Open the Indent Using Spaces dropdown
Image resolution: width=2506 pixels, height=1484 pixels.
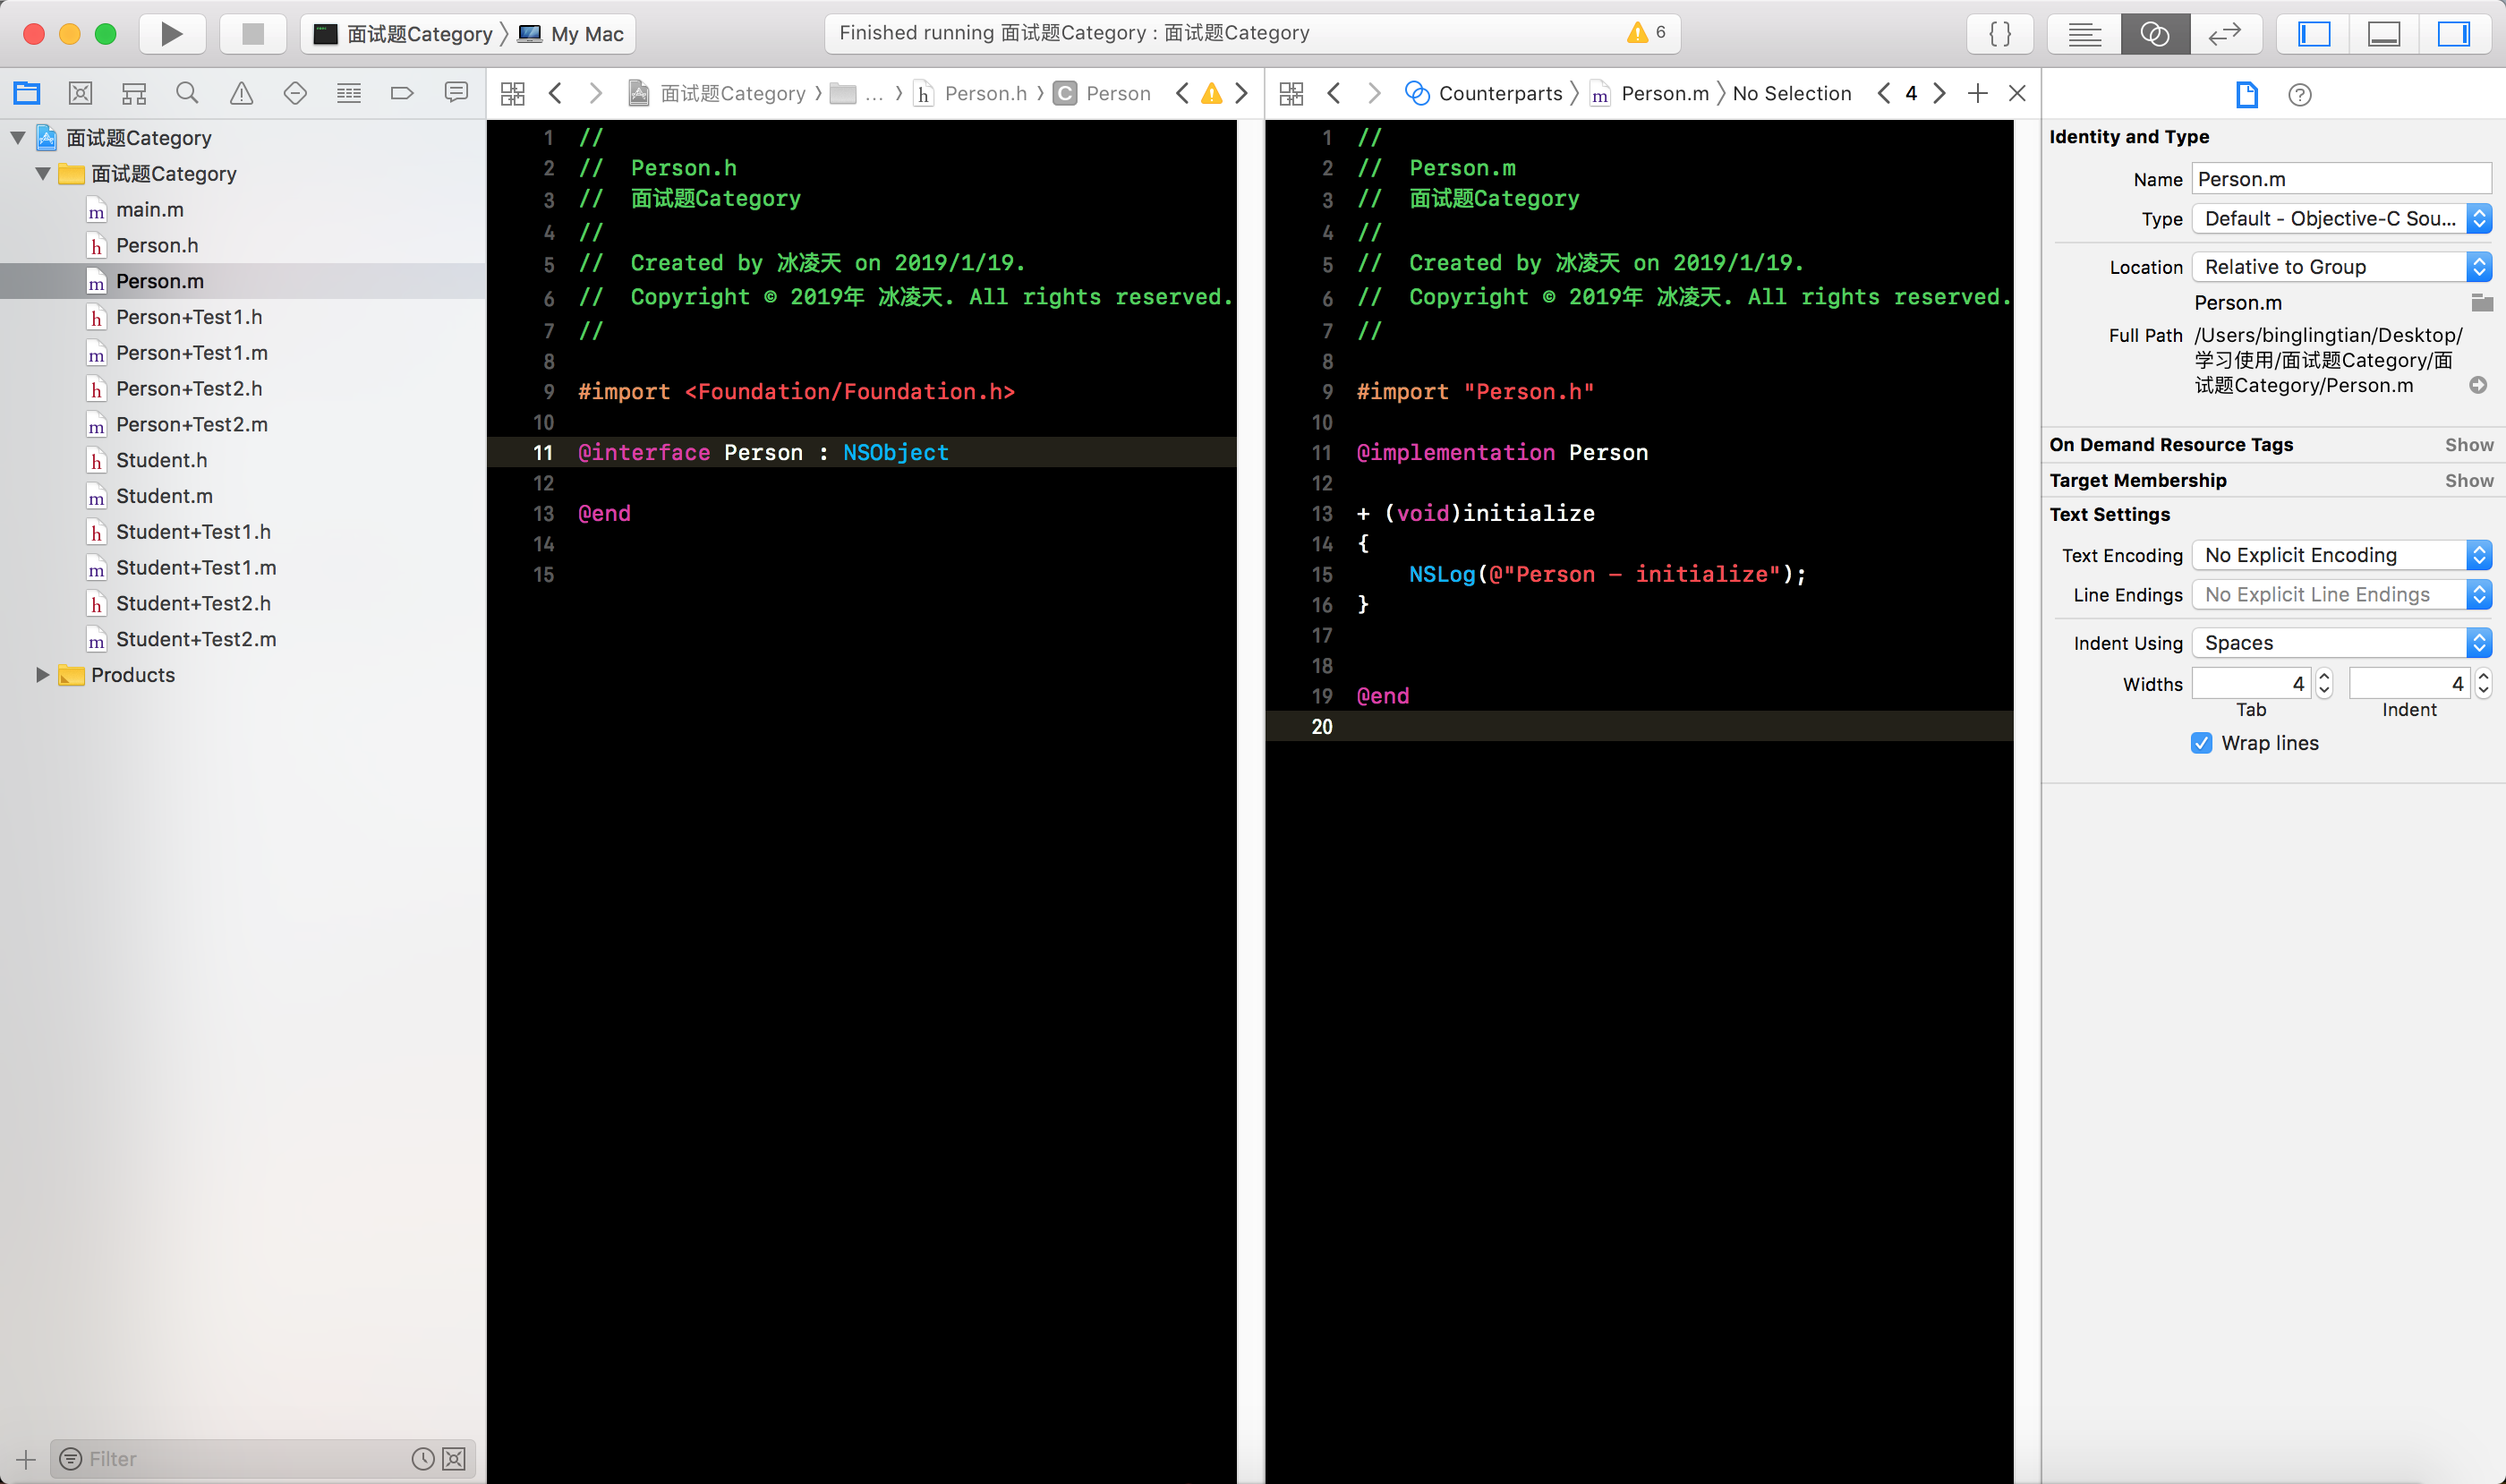point(2340,643)
